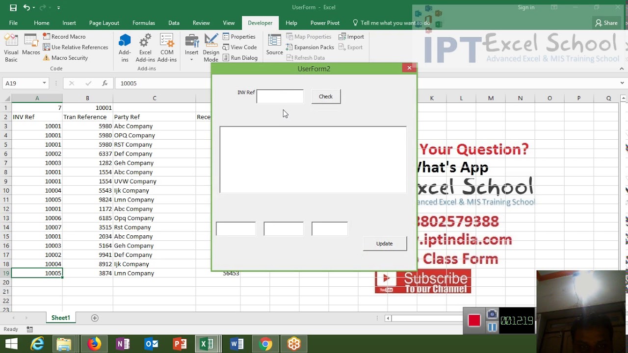The image size is (628, 353).
Task: Switch to the Formulas tab
Action: pyautogui.click(x=144, y=23)
